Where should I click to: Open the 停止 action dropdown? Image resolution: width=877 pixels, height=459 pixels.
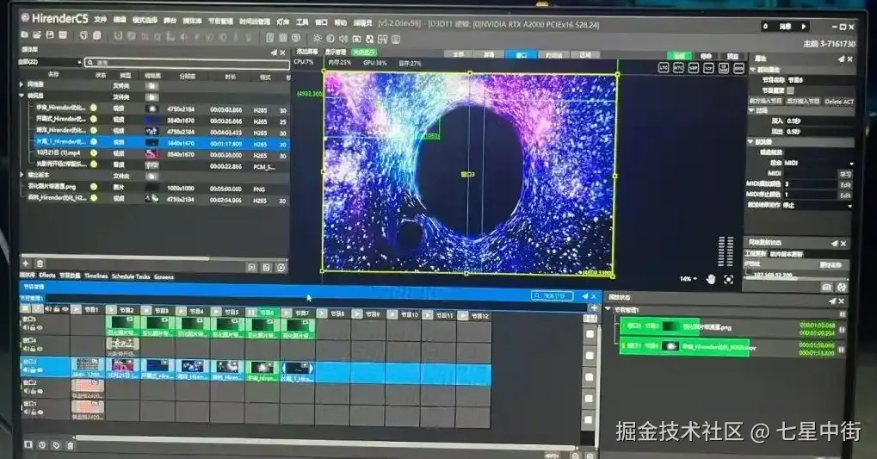coord(818,206)
